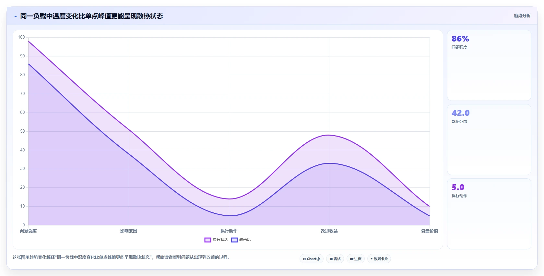Select the 表格 tag
544x276 pixels.
click(x=335, y=259)
